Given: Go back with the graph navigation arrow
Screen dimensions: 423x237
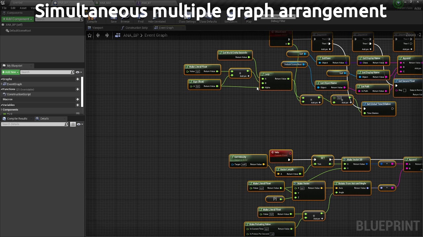Looking at the screenshot, I should click(x=98, y=35).
